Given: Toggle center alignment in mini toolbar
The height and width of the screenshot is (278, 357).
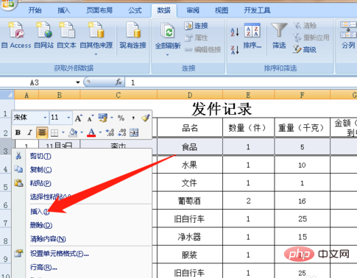Looking at the screenshot, I should (42, 132).
